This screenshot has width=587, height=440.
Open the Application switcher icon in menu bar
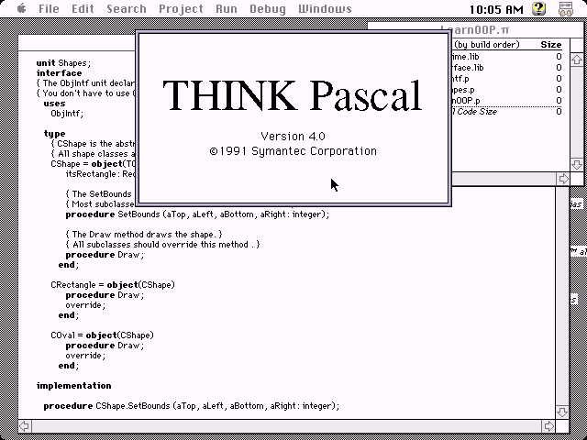[566, 8]
